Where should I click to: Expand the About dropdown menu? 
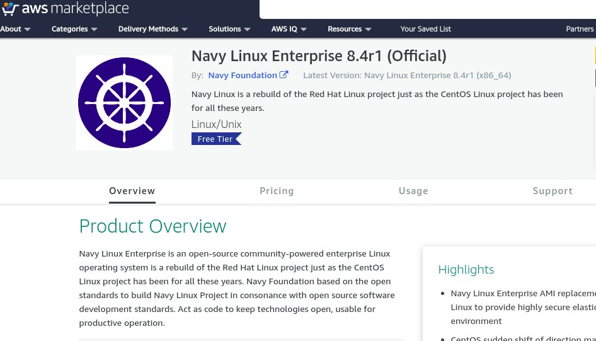(x=15, y=29)
